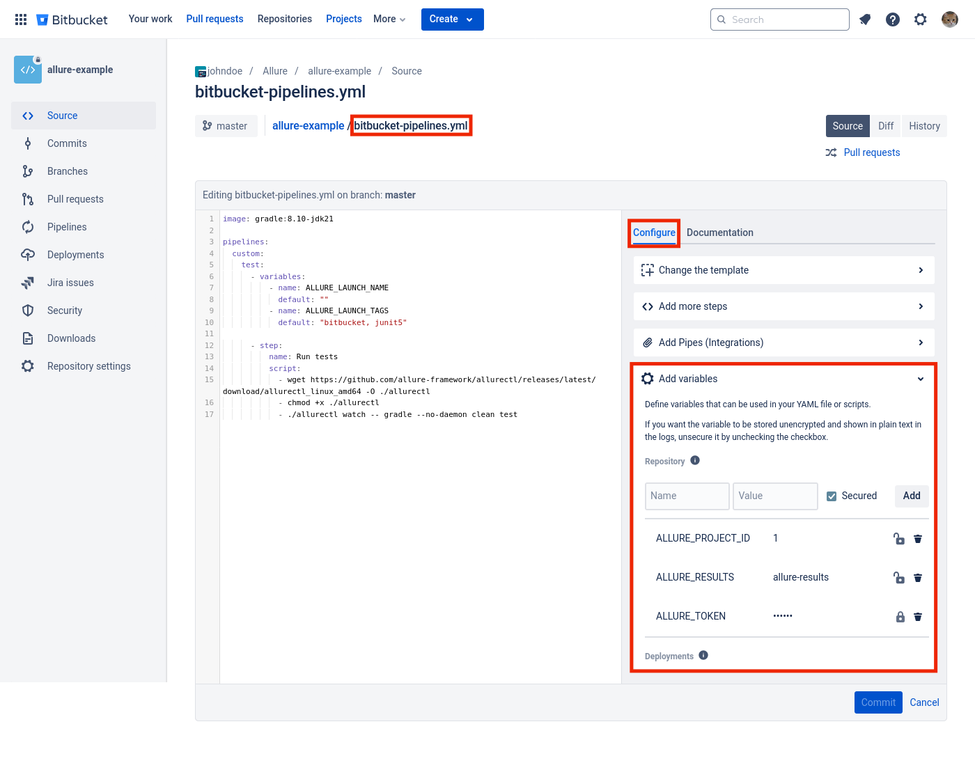Delete the ALLURE_TOKEN variable with trash icon
This screenshot has height=763, width=975.
coord(917,617)
